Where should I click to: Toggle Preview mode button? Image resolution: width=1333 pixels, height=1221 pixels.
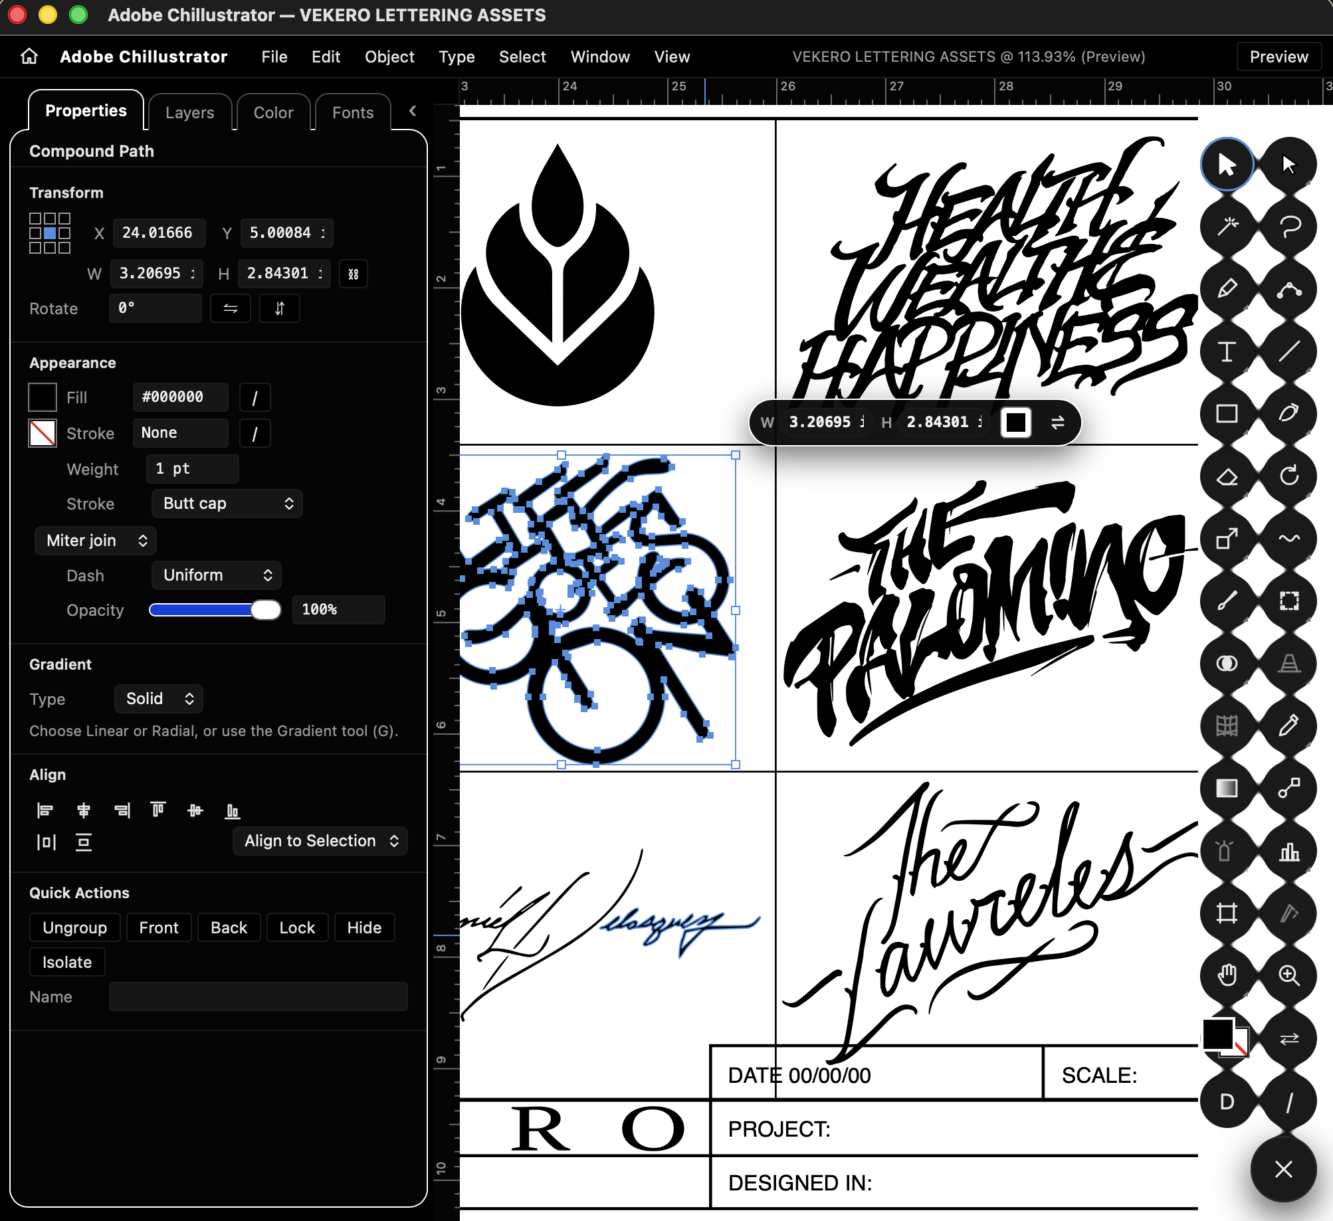pos(1279,56)
